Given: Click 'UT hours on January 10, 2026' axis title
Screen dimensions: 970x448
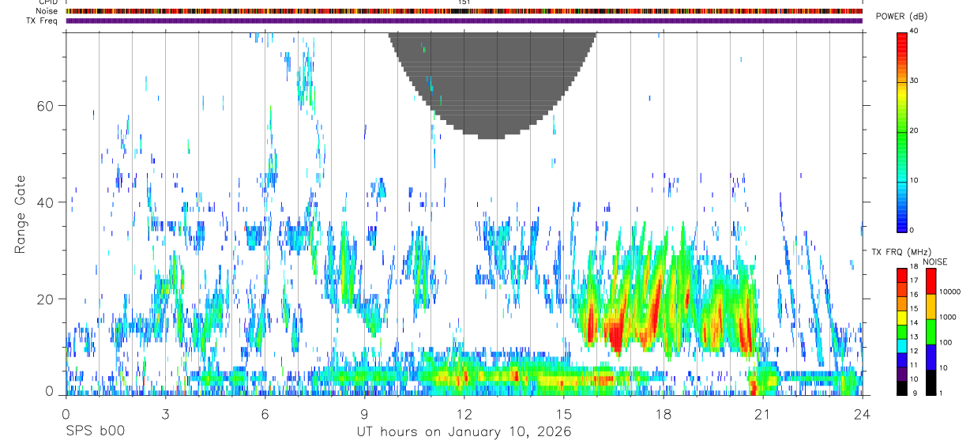Looking at the screenshot, I should click(x=464, y=431).
